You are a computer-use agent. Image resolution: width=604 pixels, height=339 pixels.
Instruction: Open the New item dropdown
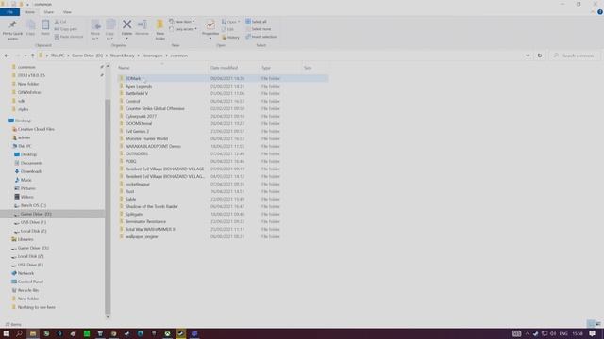pos(181,22)
